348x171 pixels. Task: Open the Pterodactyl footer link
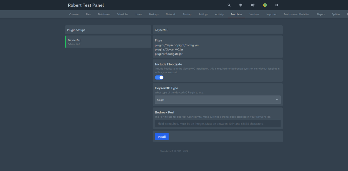tap(167, 151)
